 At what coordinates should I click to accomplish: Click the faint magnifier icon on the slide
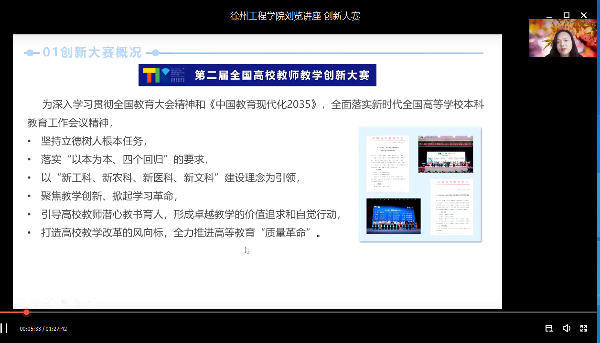pyautogui.click(x=78, y=301)
